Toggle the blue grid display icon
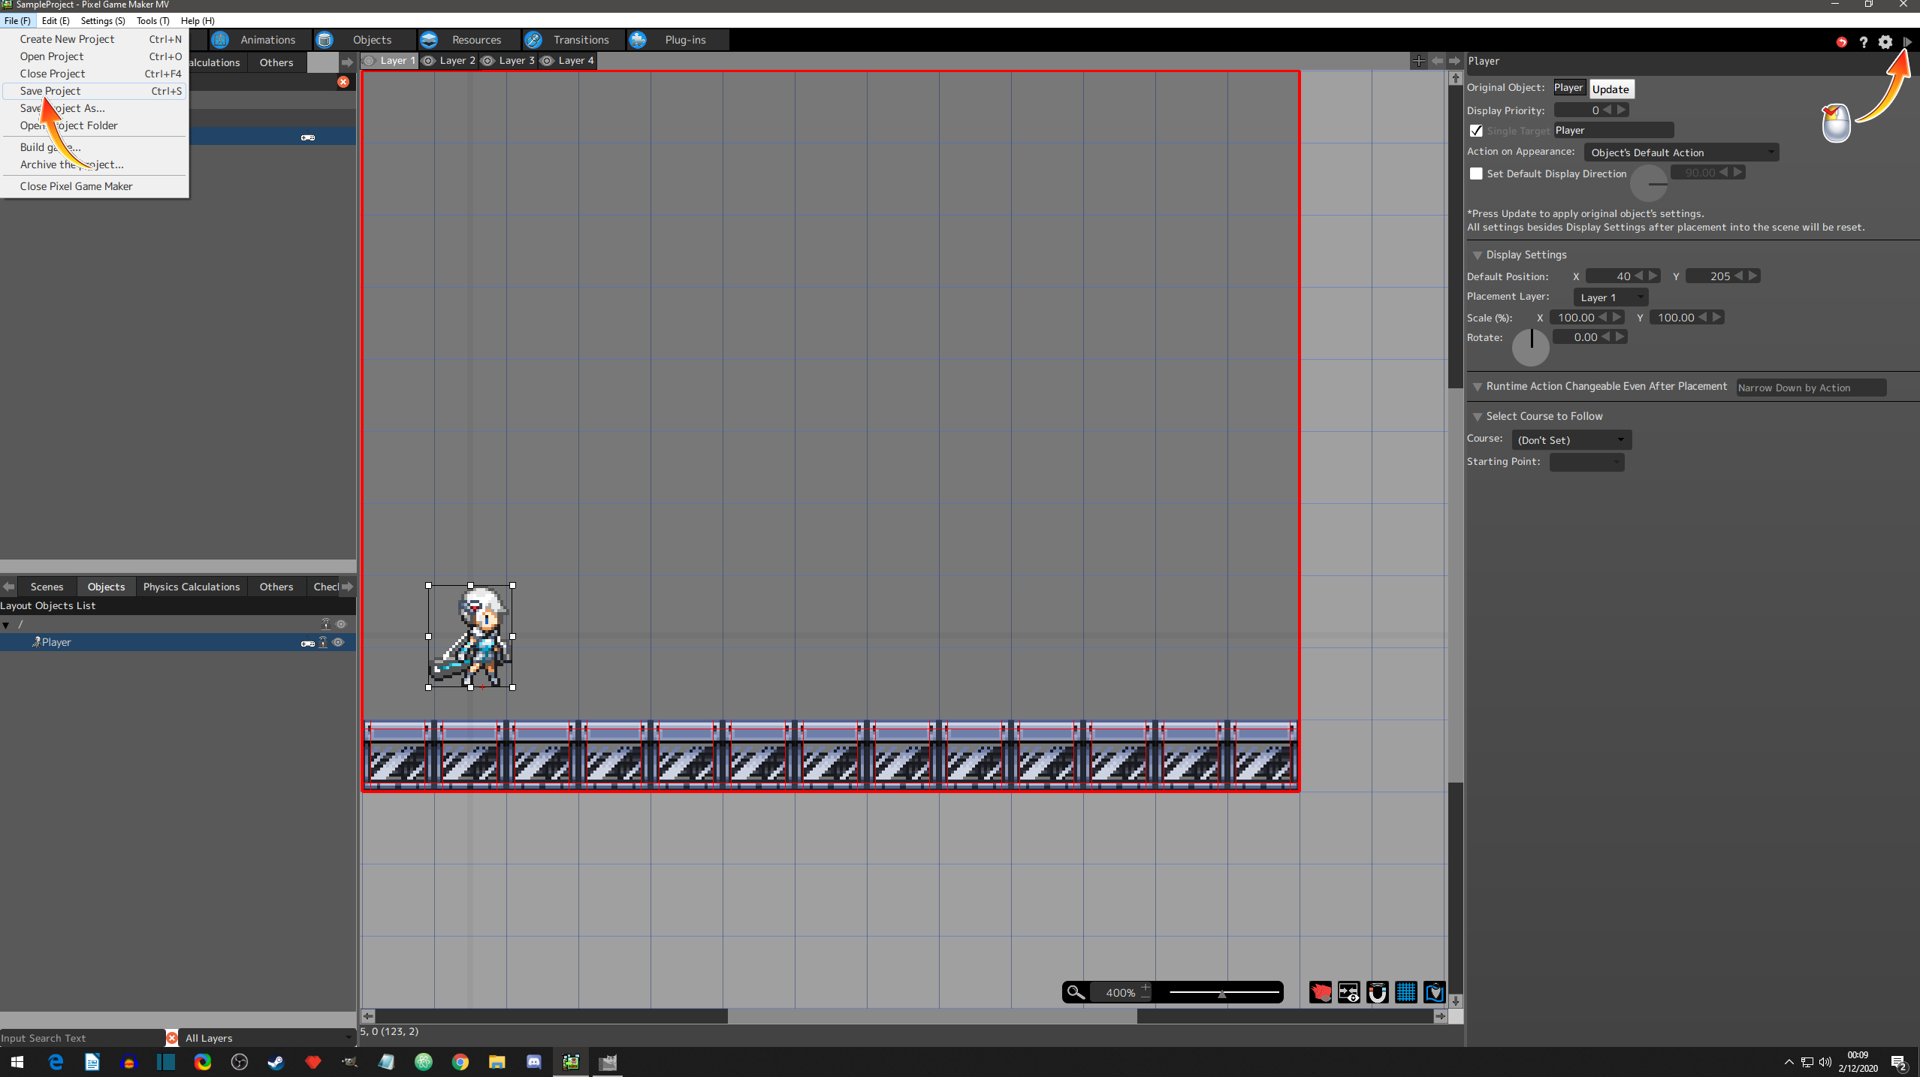The height and width of the screenshot is (1077, 1920). point(1405,992)
